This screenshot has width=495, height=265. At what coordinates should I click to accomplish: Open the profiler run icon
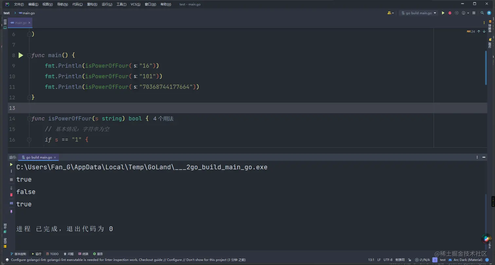pyautogui.click(x=464, y=13)
